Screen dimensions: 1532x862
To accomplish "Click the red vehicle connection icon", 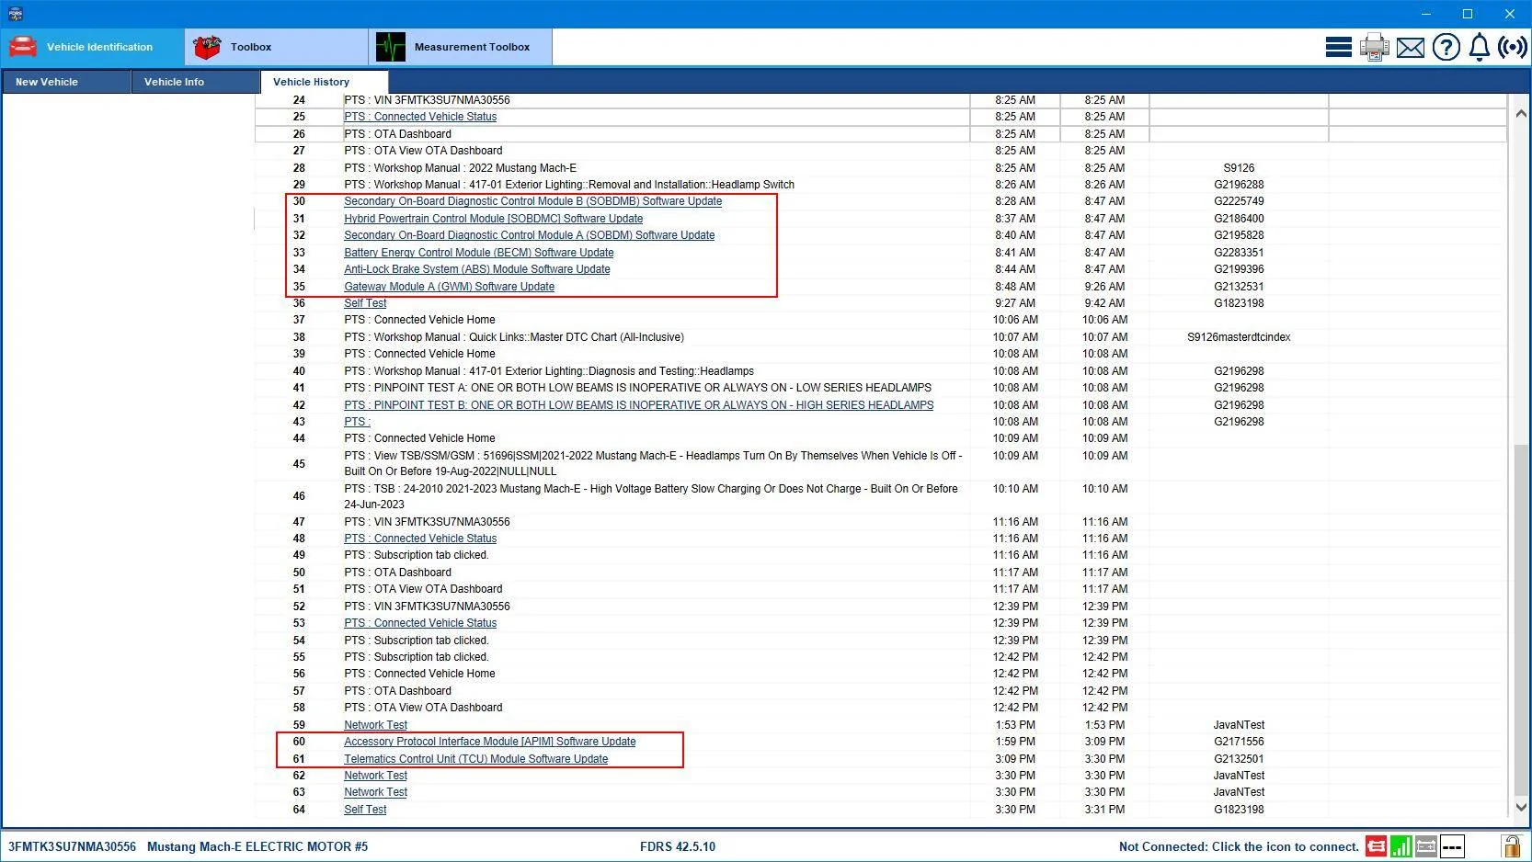I will pyautogui.click(x=1376, y=846).
